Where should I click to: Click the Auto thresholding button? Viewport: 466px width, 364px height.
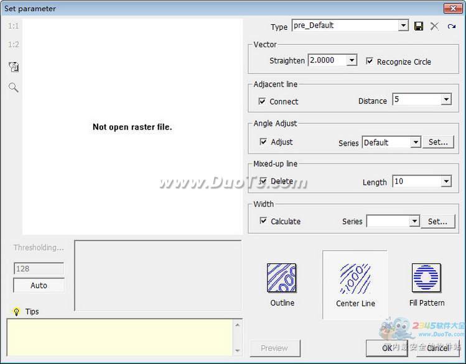click(x=39, y=286)
